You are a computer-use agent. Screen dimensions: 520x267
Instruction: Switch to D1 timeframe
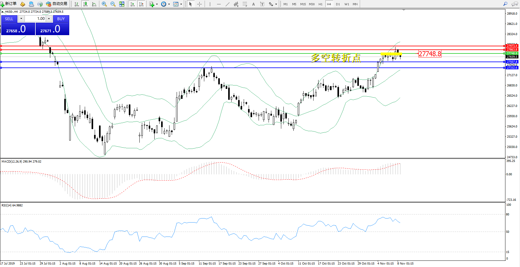click(x=338, y=4)
